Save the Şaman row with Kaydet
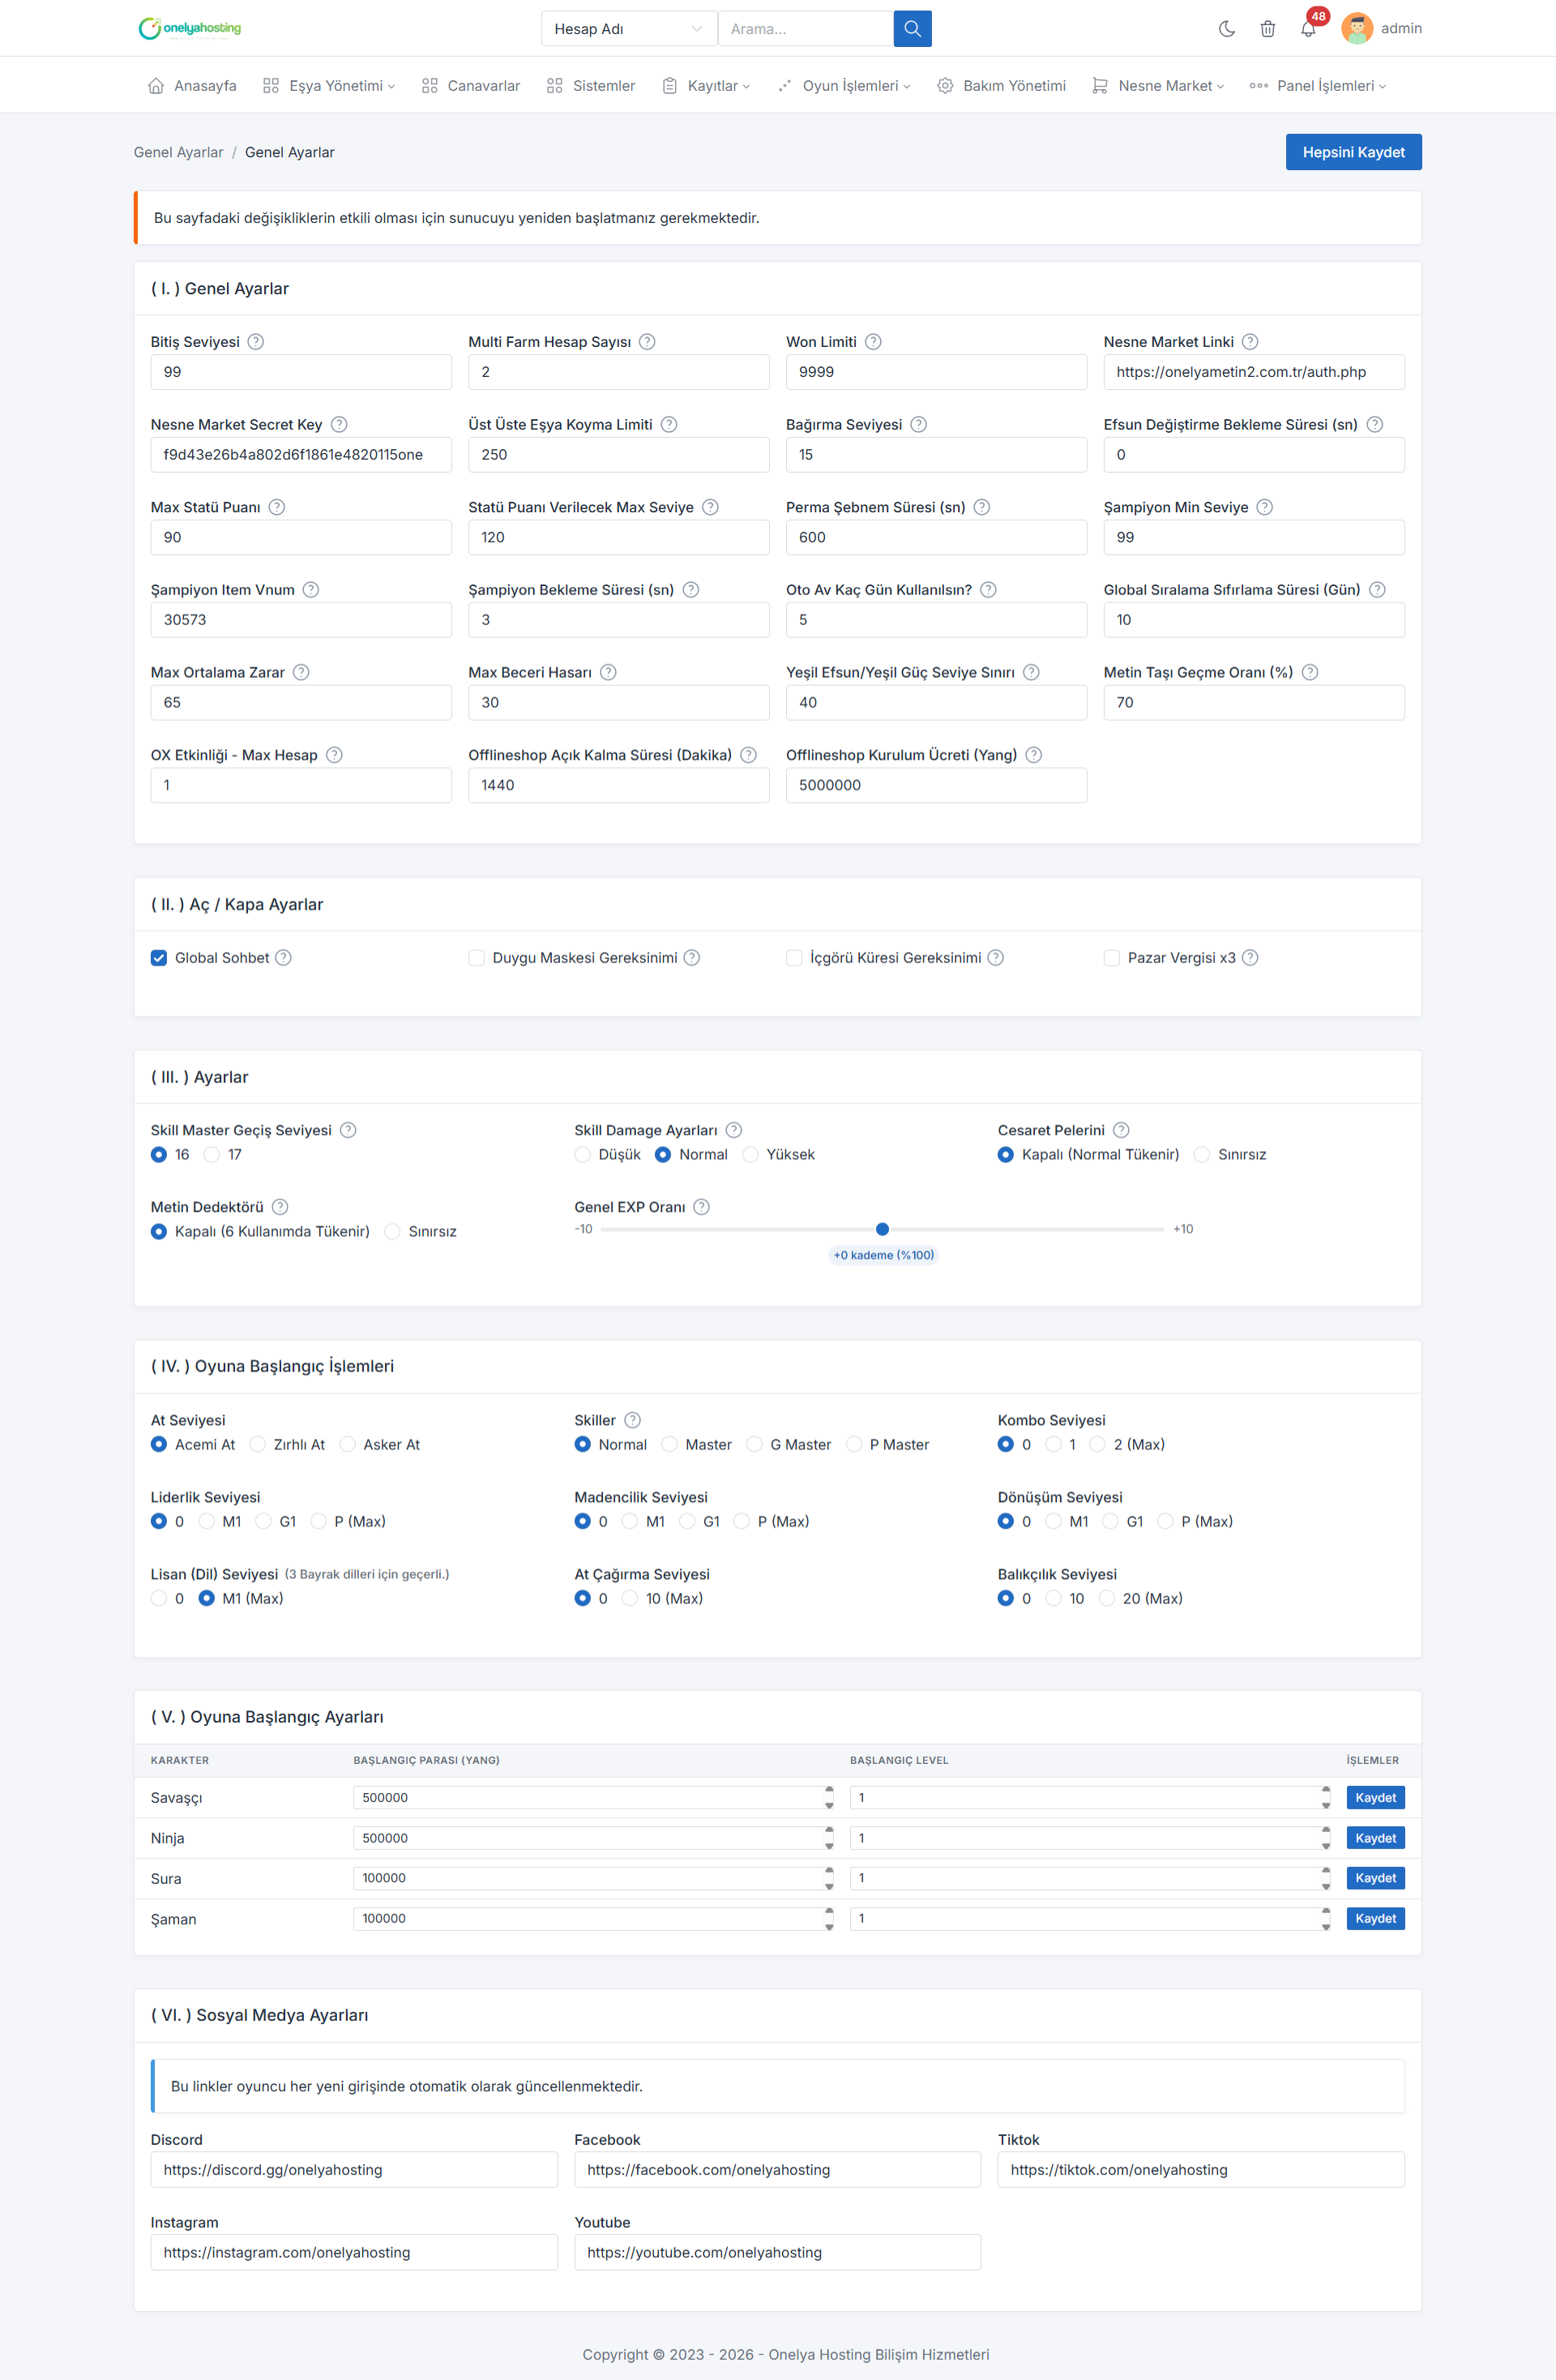 [x=1375, y=1919]
